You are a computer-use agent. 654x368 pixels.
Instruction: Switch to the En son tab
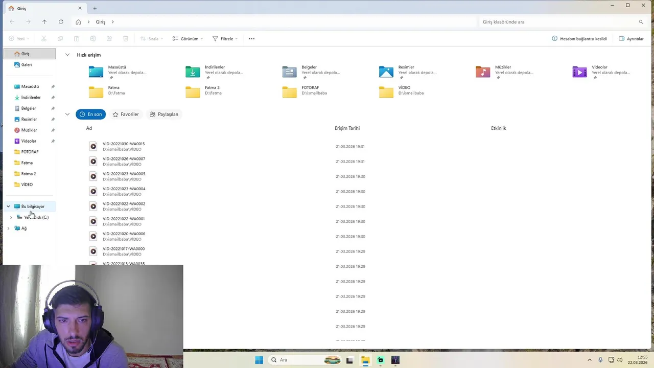(x=90, y=114)
